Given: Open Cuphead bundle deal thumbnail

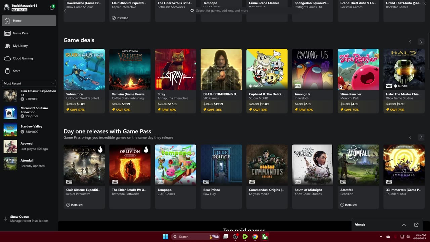Looking at the screenshot, I should tap(267, 70).
